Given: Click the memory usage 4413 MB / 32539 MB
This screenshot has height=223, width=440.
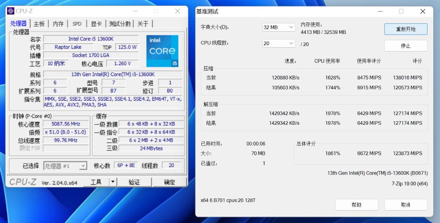Looking at the screenshot, I should 323,32.
